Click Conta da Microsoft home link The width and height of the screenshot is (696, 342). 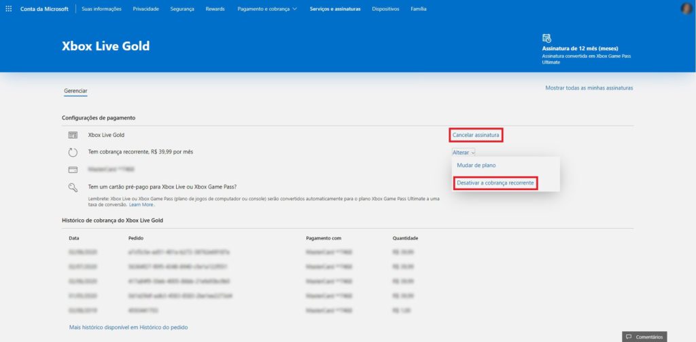(x=43, y=9)
